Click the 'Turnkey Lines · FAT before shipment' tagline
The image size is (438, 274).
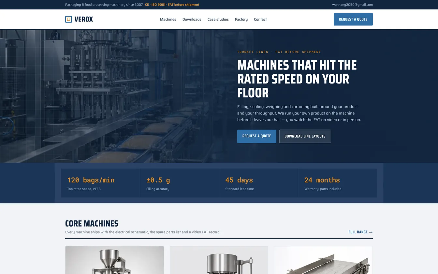[x=279, y=52]
